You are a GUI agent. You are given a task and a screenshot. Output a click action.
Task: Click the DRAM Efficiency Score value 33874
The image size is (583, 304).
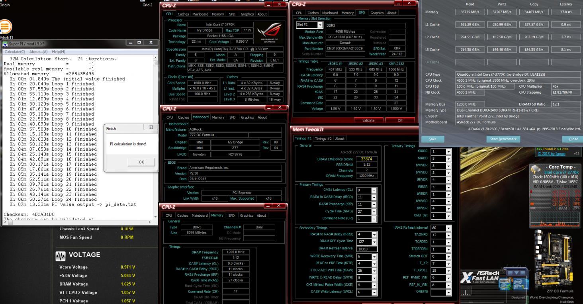point(366,159)
